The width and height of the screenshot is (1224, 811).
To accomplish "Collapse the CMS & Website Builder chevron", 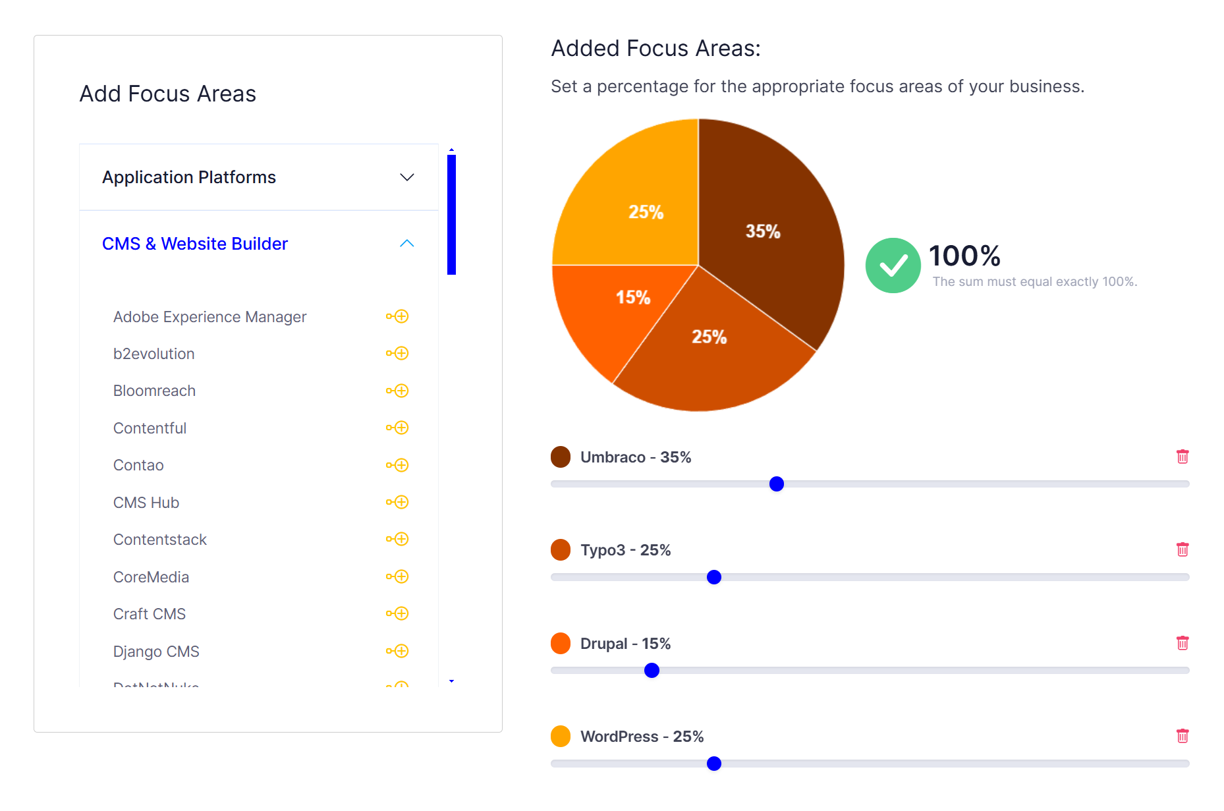I will coord(407,243).
